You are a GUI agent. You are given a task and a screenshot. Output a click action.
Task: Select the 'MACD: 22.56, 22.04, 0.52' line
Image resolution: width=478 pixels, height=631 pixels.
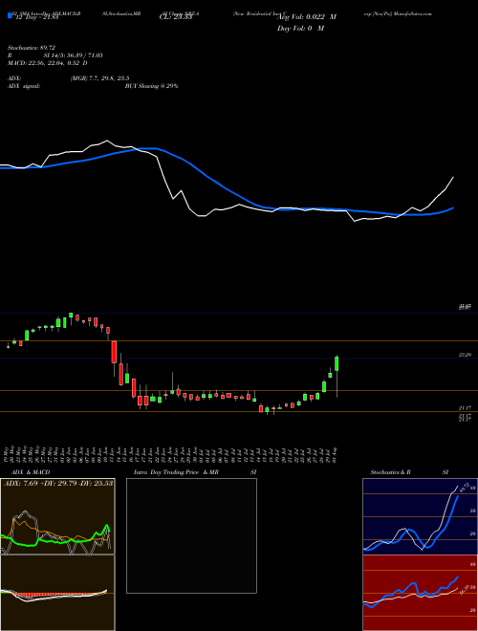pos(44,63)
